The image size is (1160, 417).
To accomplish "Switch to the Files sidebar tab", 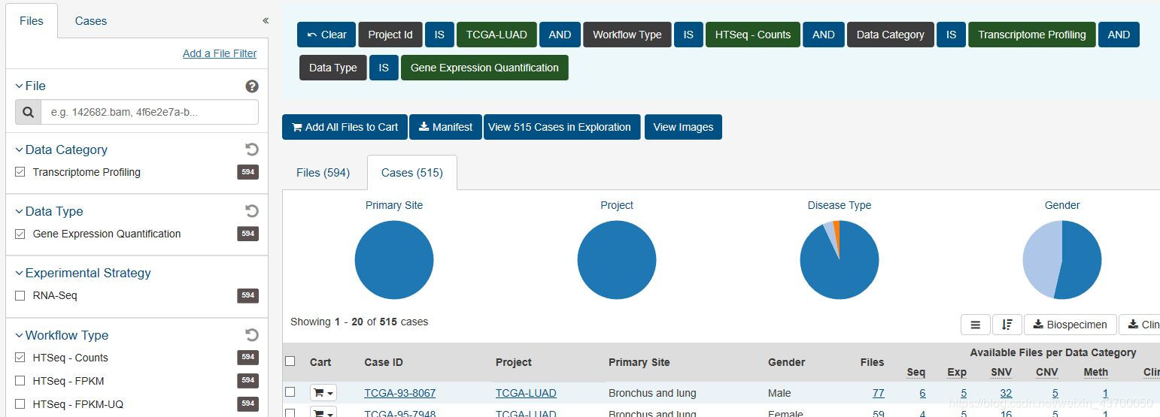I will coord(32,21).
